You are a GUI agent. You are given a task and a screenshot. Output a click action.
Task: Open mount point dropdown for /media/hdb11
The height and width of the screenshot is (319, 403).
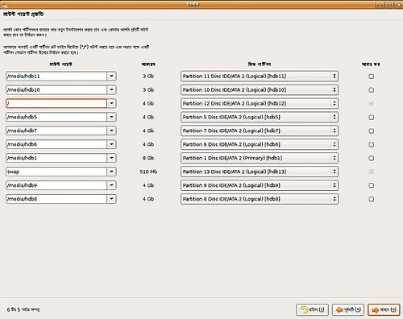pyautogui.click(x=111, y=77)
